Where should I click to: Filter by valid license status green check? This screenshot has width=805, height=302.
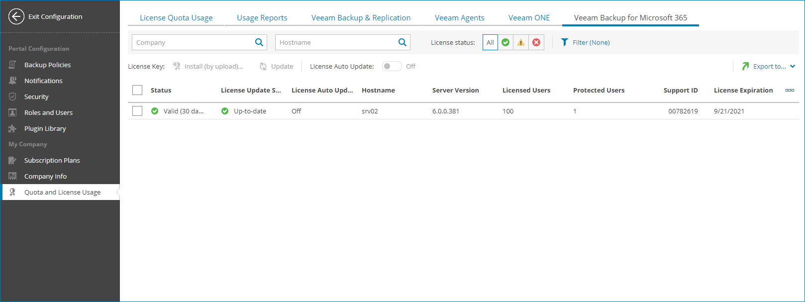(x=505, y=42)
